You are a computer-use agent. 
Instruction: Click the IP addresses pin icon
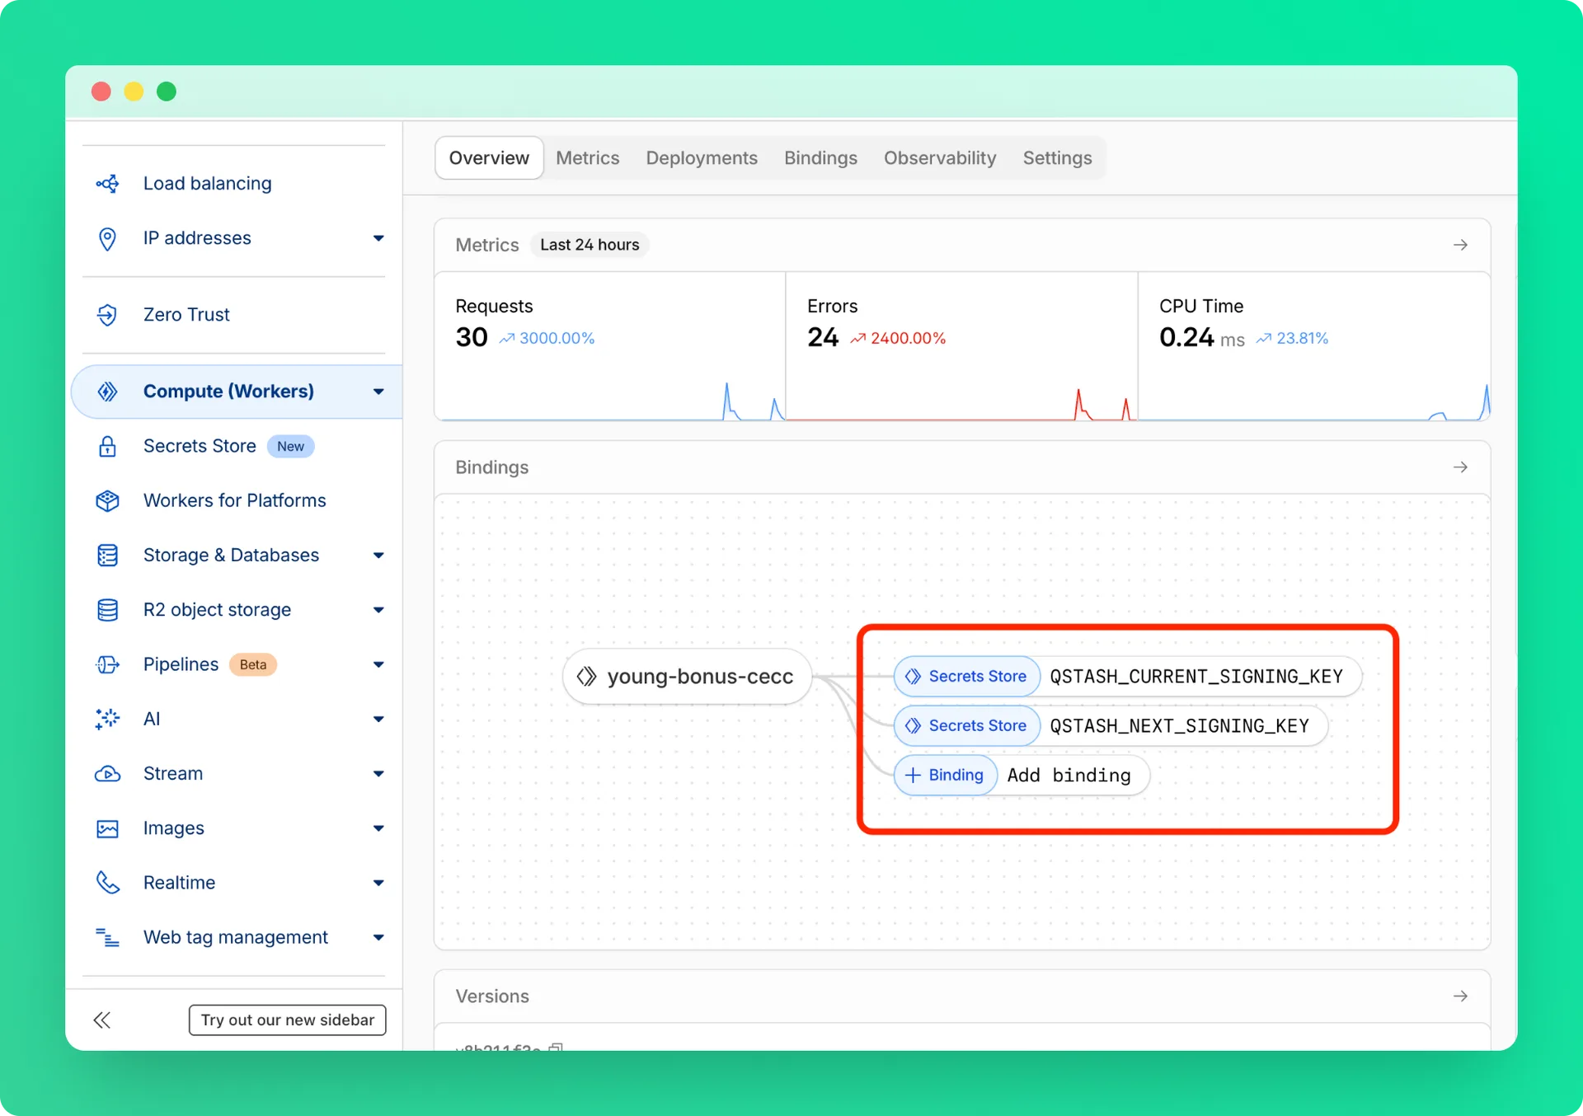(x=107, y=238)
